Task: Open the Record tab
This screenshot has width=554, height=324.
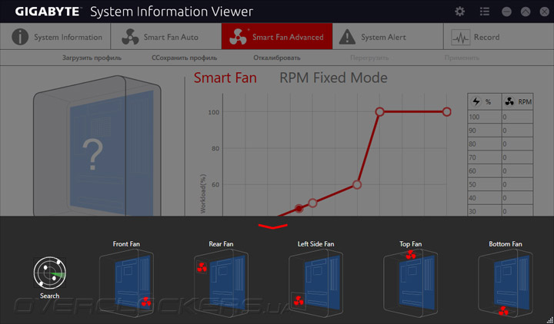Action: coord(499,37)
